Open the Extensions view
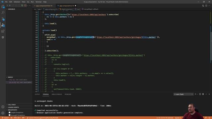Image resolution: width=212 pixels, height=119 pixels. click(3, 31)
